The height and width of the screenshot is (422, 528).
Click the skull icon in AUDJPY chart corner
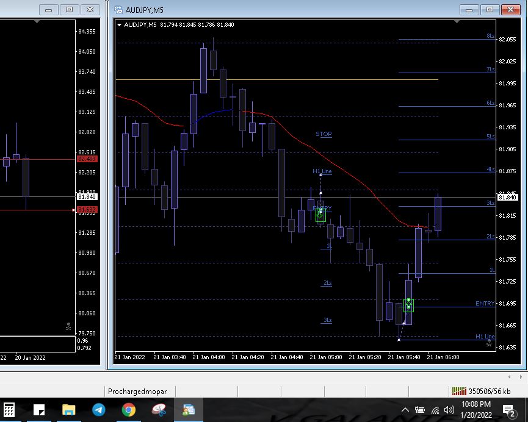tap(489, 343)
